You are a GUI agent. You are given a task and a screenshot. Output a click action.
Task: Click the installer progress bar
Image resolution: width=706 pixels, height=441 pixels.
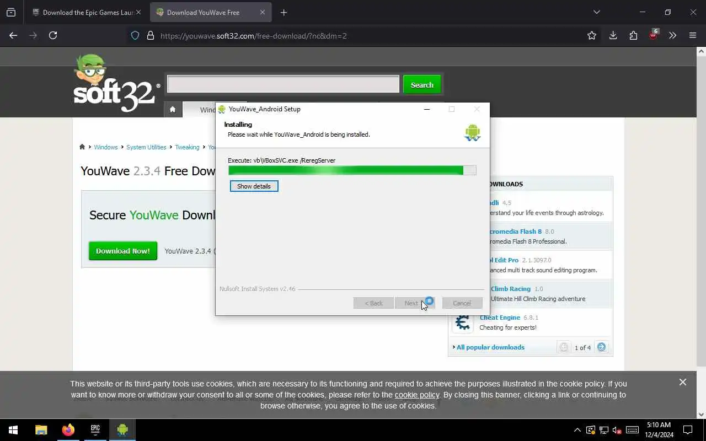[x=352, y=170]
